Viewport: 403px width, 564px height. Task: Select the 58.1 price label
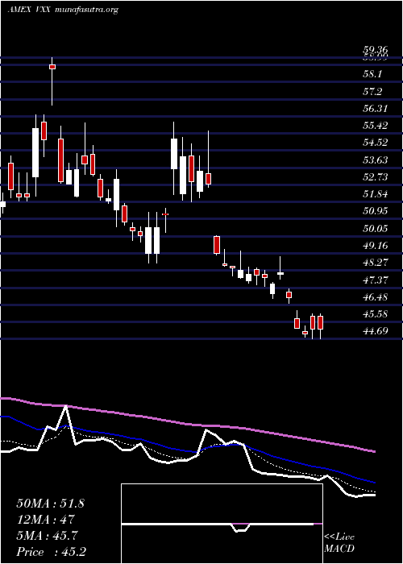point(373,74)
